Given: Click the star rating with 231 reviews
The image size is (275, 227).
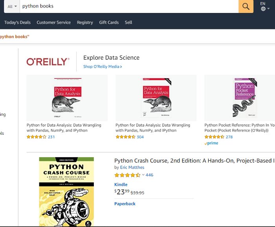Looking at the screenshot, I should coord(36,137).
